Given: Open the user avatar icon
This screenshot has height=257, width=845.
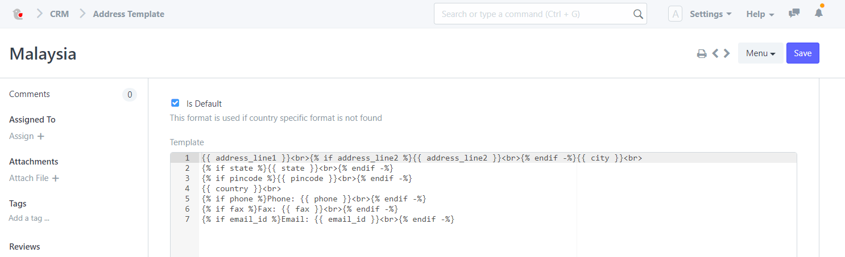Looking at the screenshot, I should pos(675,14).
